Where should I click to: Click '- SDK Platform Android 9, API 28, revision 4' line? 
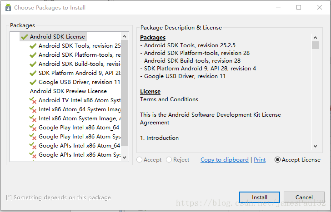click(198, 69)
